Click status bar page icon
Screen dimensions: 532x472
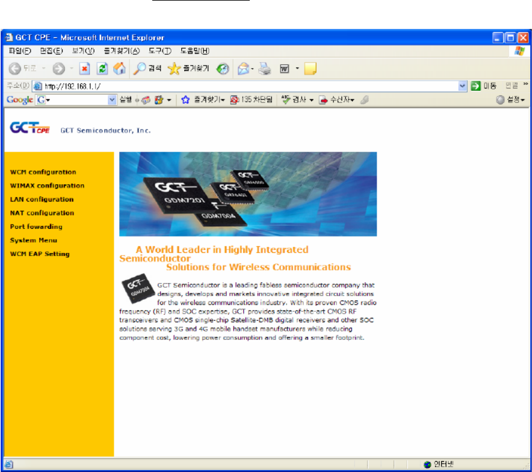(x=9, y=464)
